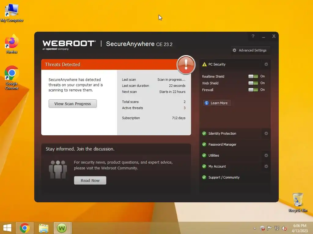The width and height of the screenshot is (313, 234).
Task: Expand the PC Security section header
Action: pos(217,64)
